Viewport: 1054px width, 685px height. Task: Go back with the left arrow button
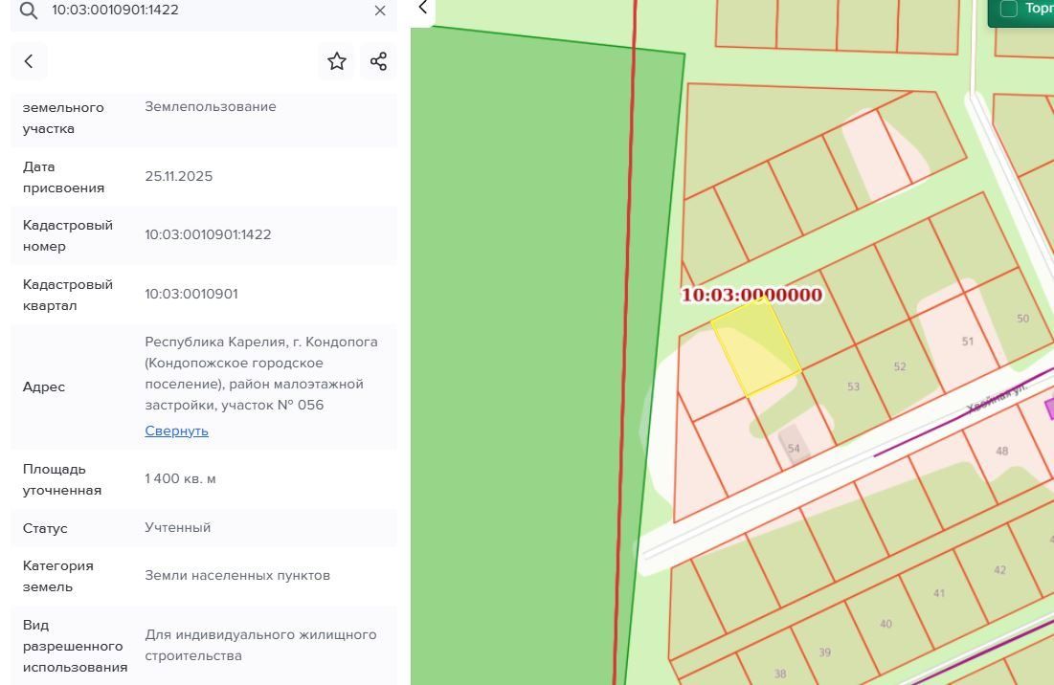tap(28, 61)
